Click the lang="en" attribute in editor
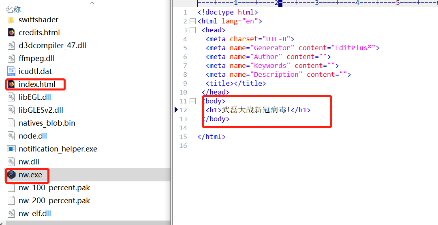The image size is (438, 225). coord(240,21)
